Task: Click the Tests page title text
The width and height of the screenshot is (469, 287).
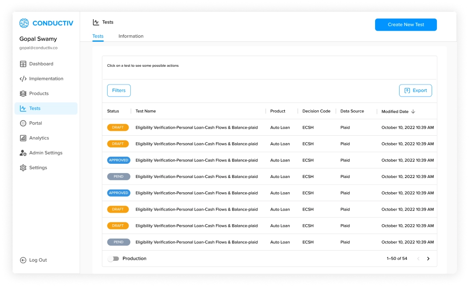Action: tap(108, 22)
